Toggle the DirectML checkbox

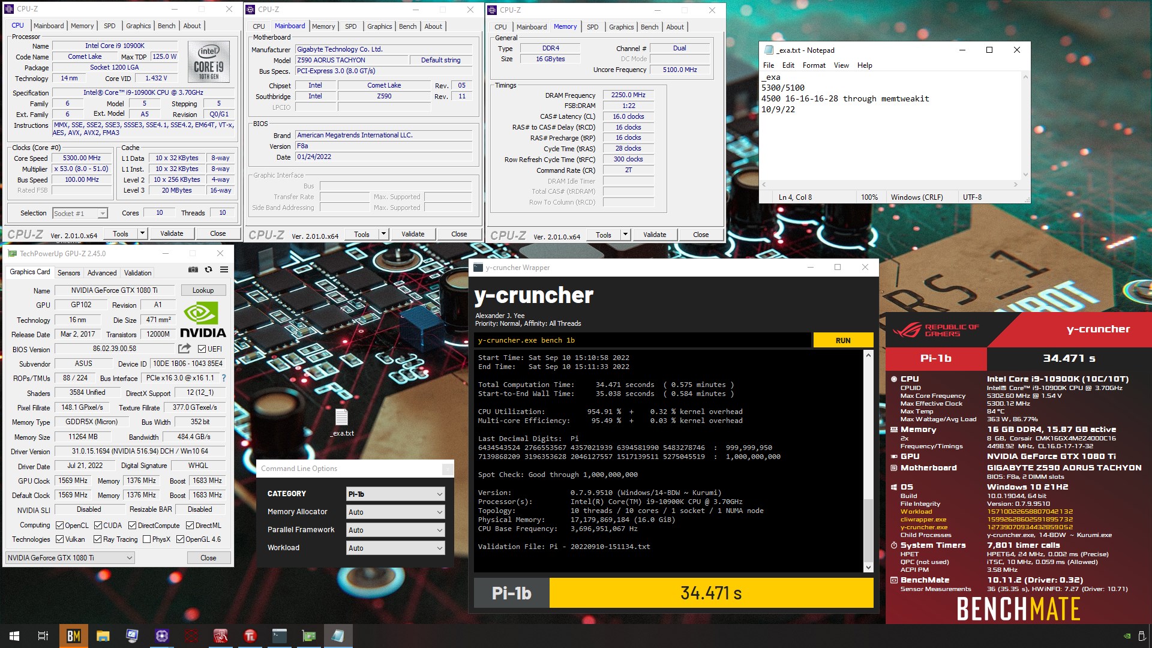pos(190,526)
